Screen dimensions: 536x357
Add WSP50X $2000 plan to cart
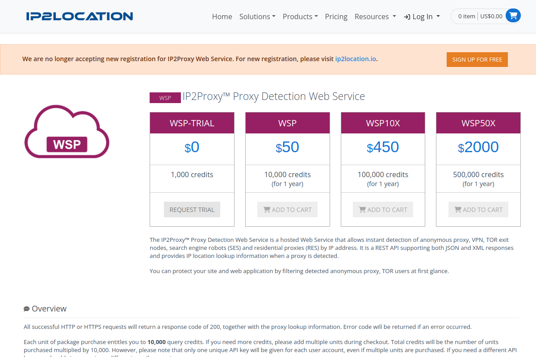click(478, 210)
